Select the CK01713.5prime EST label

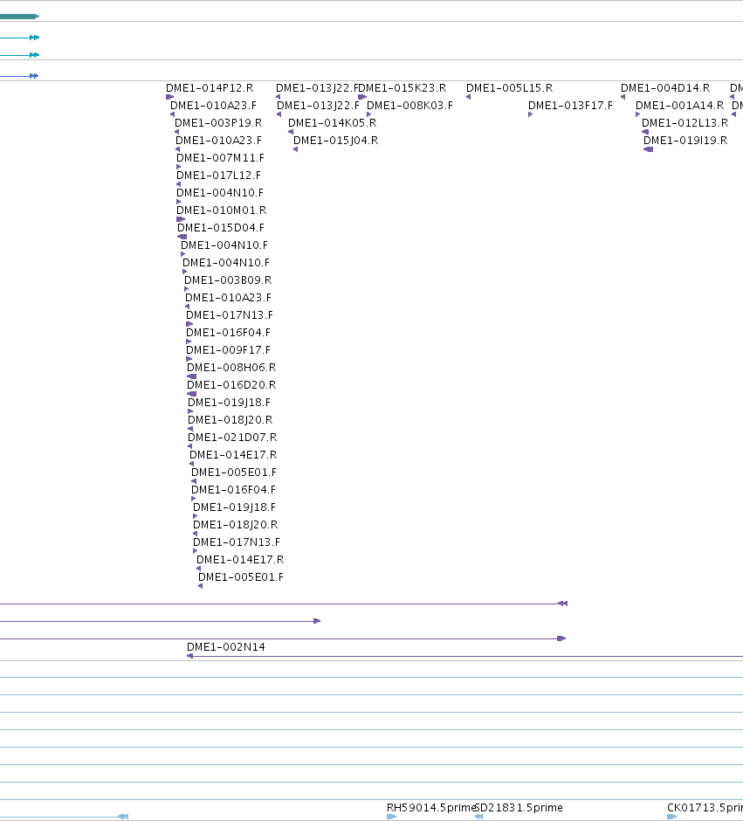(705, 808)
